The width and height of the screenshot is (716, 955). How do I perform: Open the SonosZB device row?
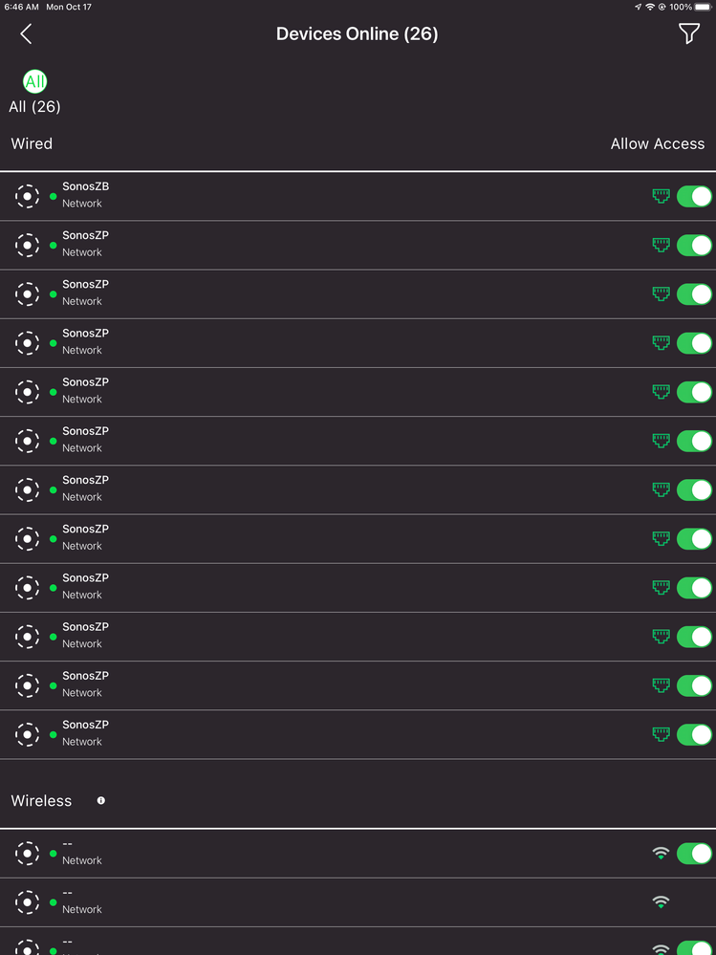[287, 196]
